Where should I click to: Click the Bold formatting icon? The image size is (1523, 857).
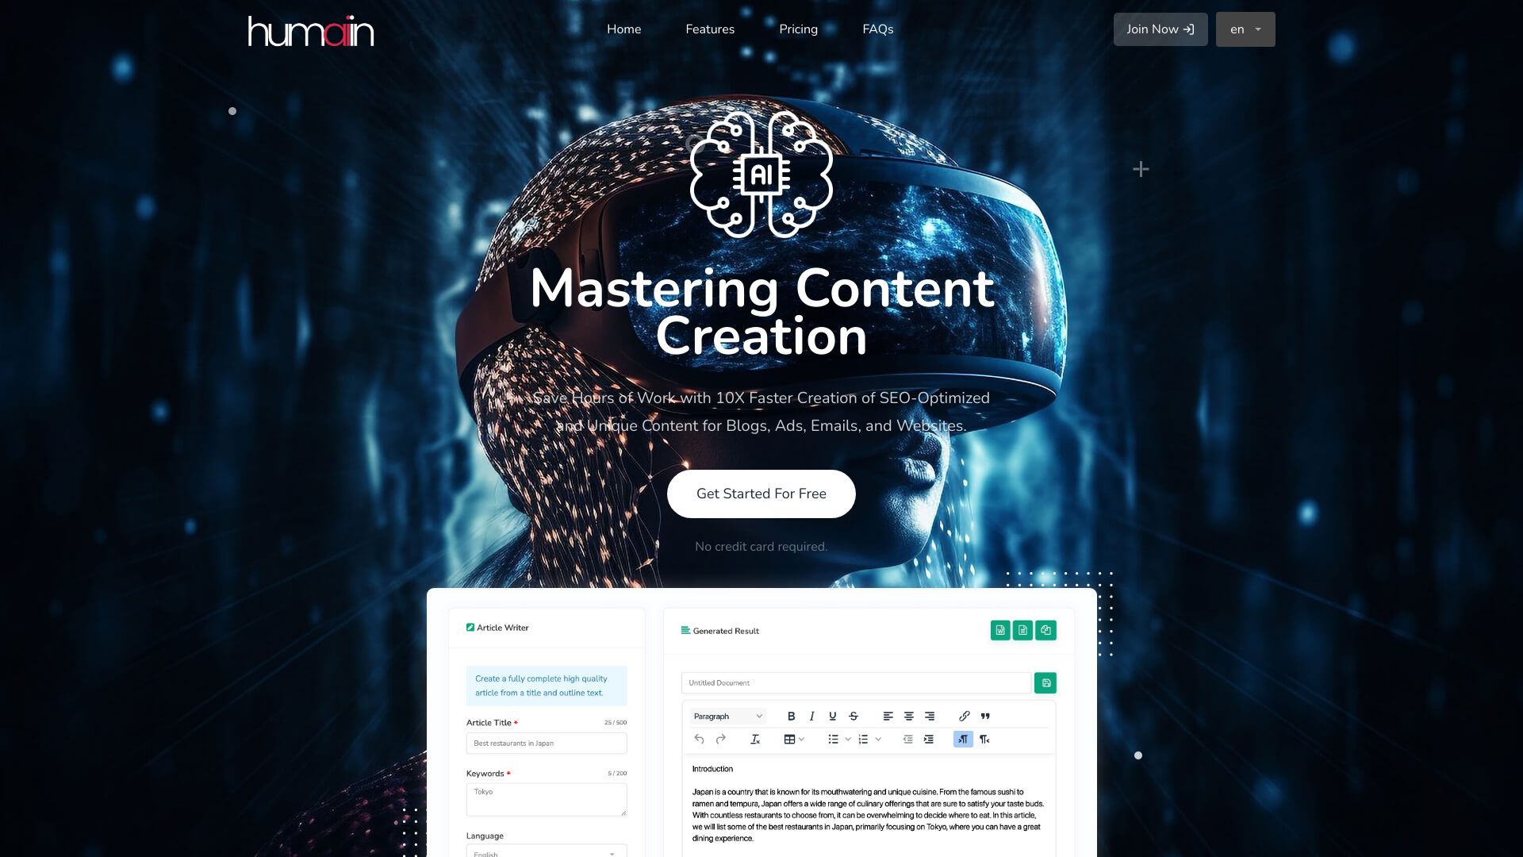click(792, 716)
